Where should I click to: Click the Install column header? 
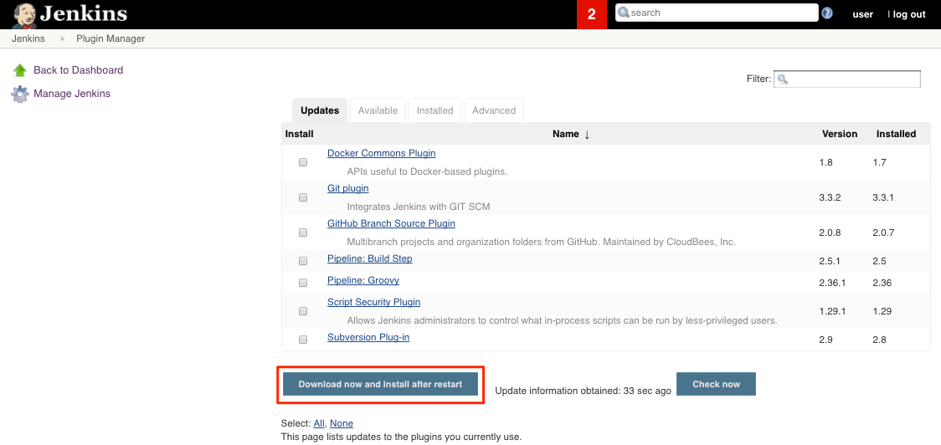(299, 134)
